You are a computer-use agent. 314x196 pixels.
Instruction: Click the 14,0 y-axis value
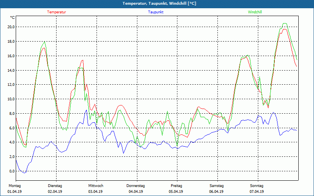pos(11,70)
